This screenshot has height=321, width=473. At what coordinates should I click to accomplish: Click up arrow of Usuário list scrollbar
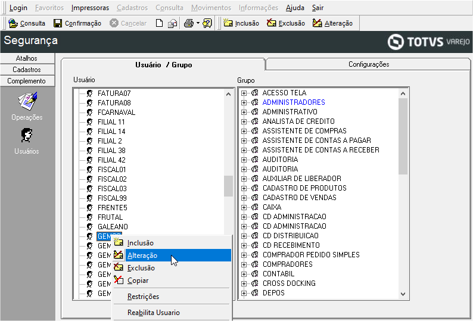click(228, 94)
